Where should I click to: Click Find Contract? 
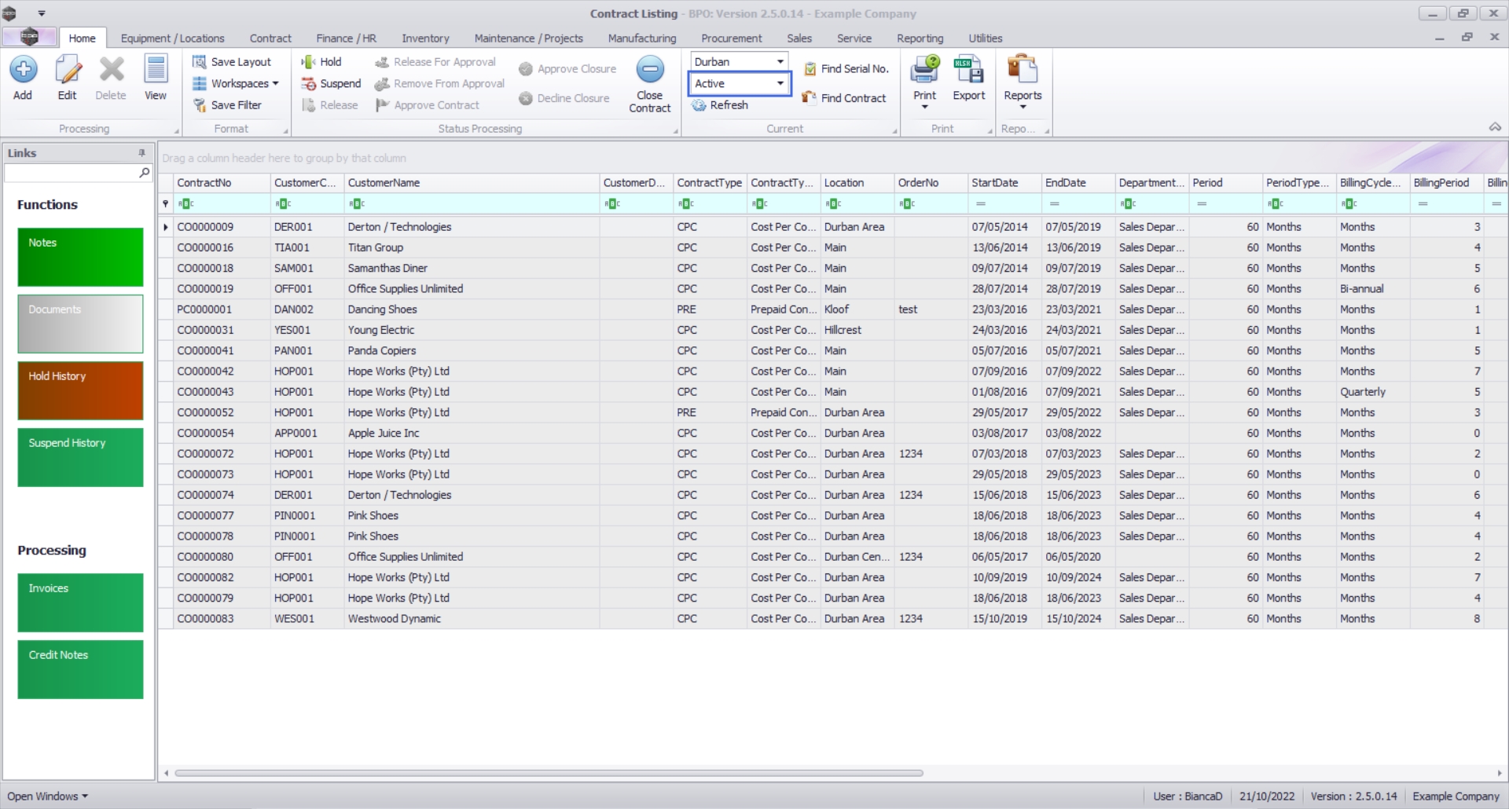pyautogui.click(x=844, y=98)
